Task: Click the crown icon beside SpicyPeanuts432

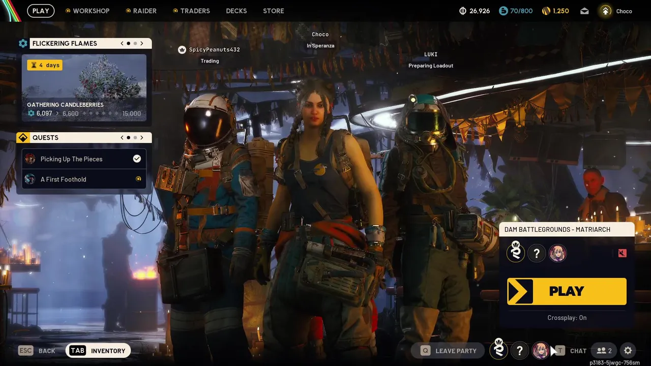Action: coord(182,50)
